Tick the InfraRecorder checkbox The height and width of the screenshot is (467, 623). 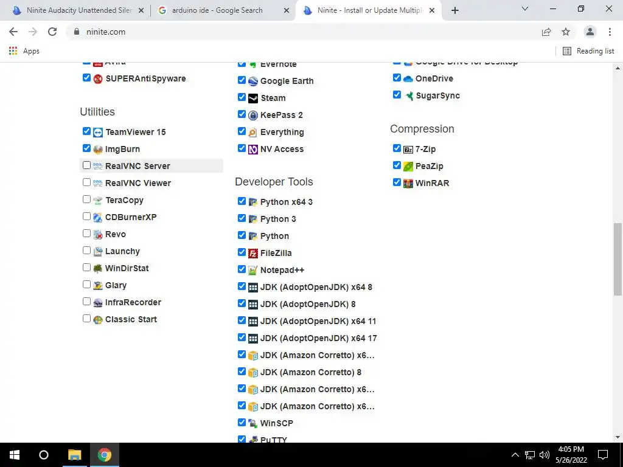86,302
